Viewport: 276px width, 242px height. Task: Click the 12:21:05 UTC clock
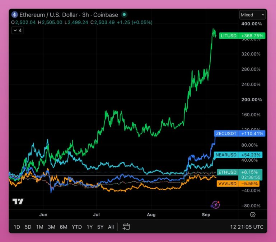tap(247, 227)
